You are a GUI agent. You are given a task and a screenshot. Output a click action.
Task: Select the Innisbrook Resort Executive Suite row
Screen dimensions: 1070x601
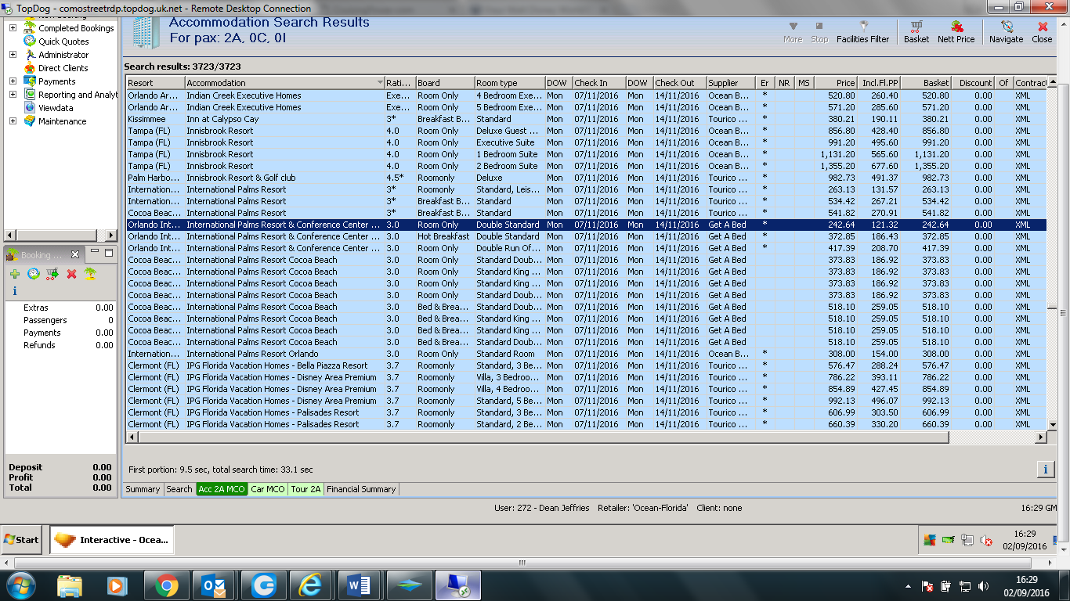[586, 142]
